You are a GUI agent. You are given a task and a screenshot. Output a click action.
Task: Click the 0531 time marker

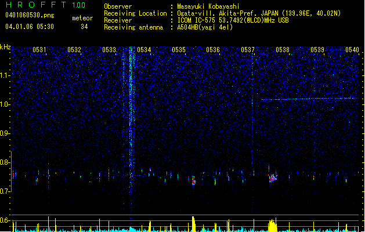tap(39, 49)
